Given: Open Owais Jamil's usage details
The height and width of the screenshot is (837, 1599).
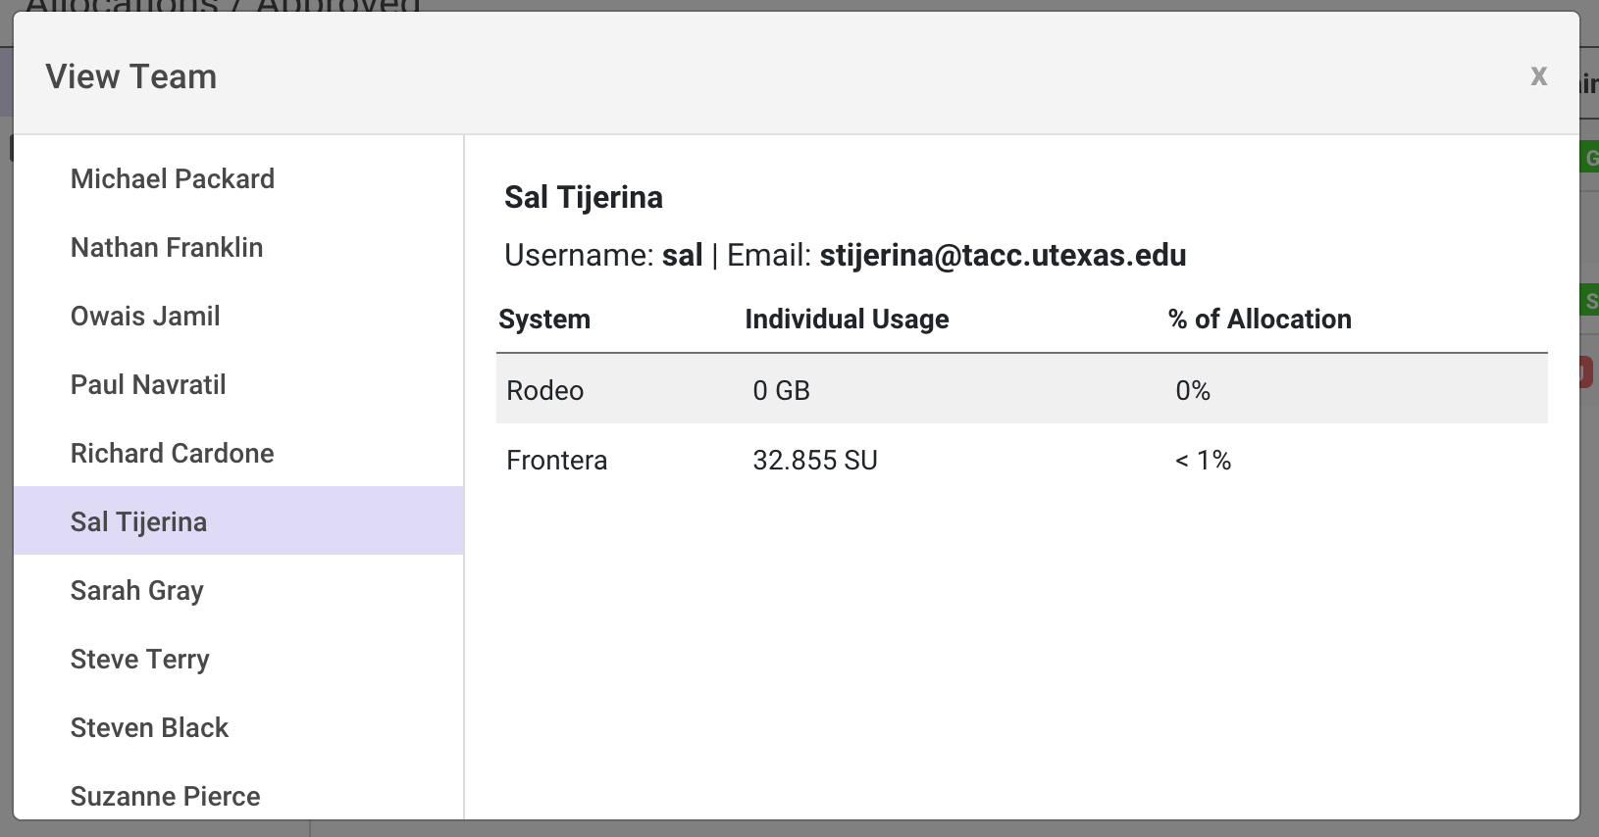Looking at the screenshot, I should 145,317.
